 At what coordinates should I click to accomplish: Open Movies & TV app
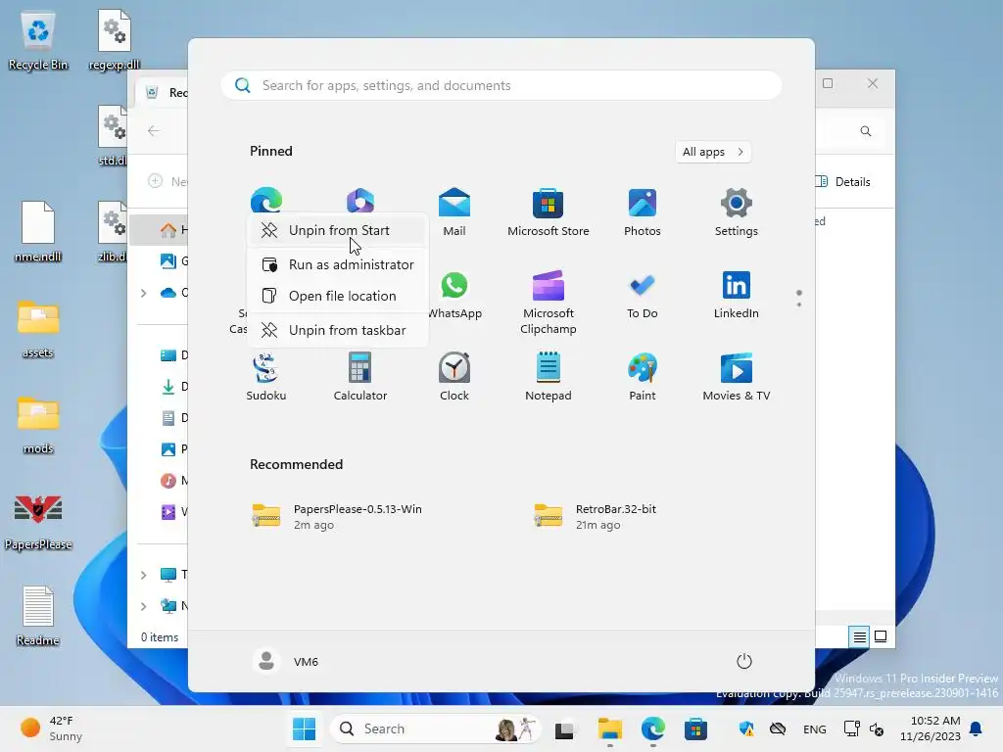pos(737,377)
